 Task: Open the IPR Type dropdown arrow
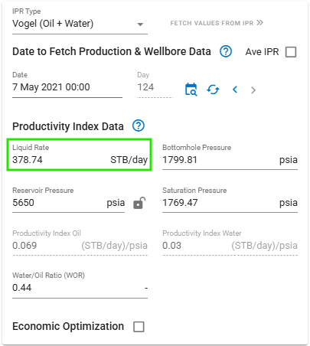click(x=140, y=24)
